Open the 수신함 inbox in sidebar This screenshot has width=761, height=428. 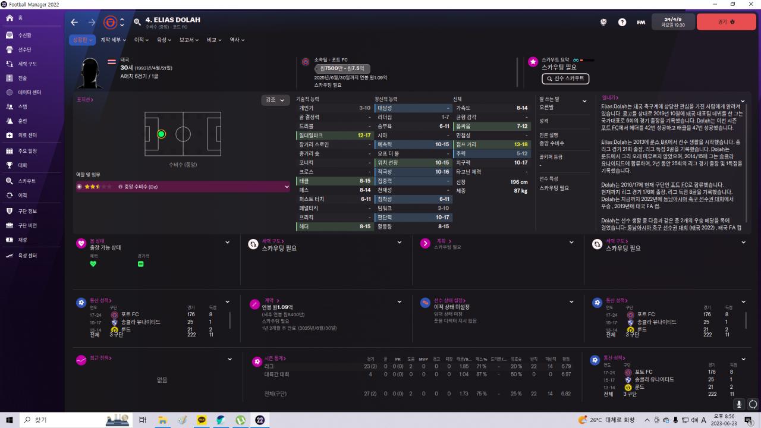coord(32,35)
